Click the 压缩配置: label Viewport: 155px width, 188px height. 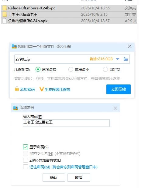[22, 70]
